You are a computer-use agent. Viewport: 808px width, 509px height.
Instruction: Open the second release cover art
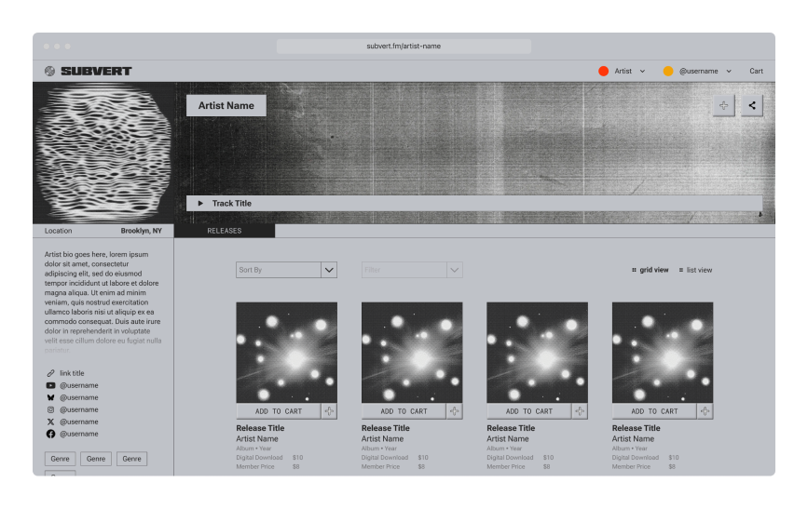point(412,353)
